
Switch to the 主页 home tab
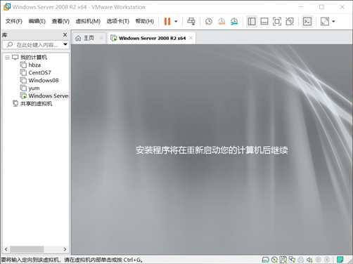[x=89, y=38]
